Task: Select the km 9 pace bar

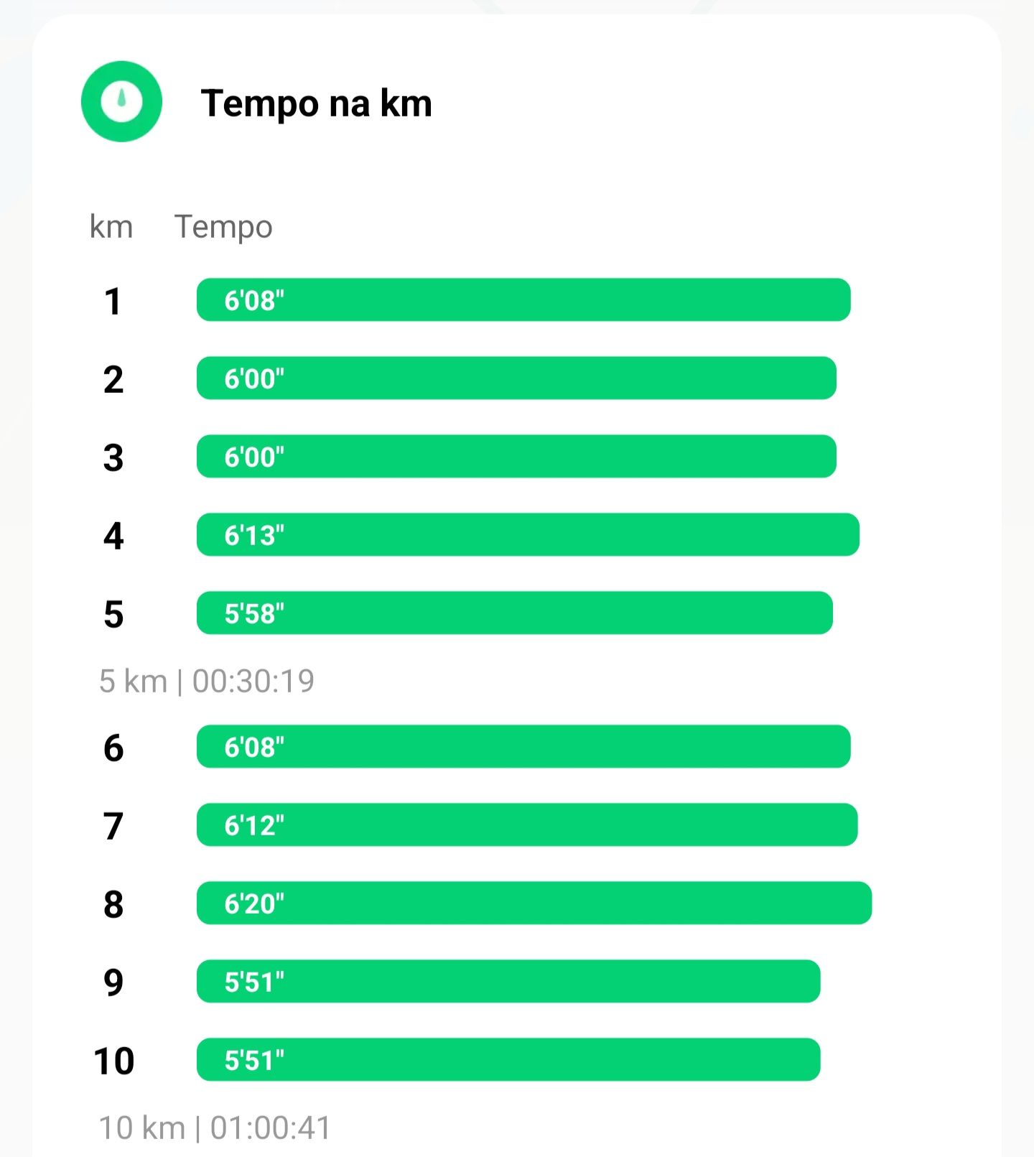Action: click(508, 981)
